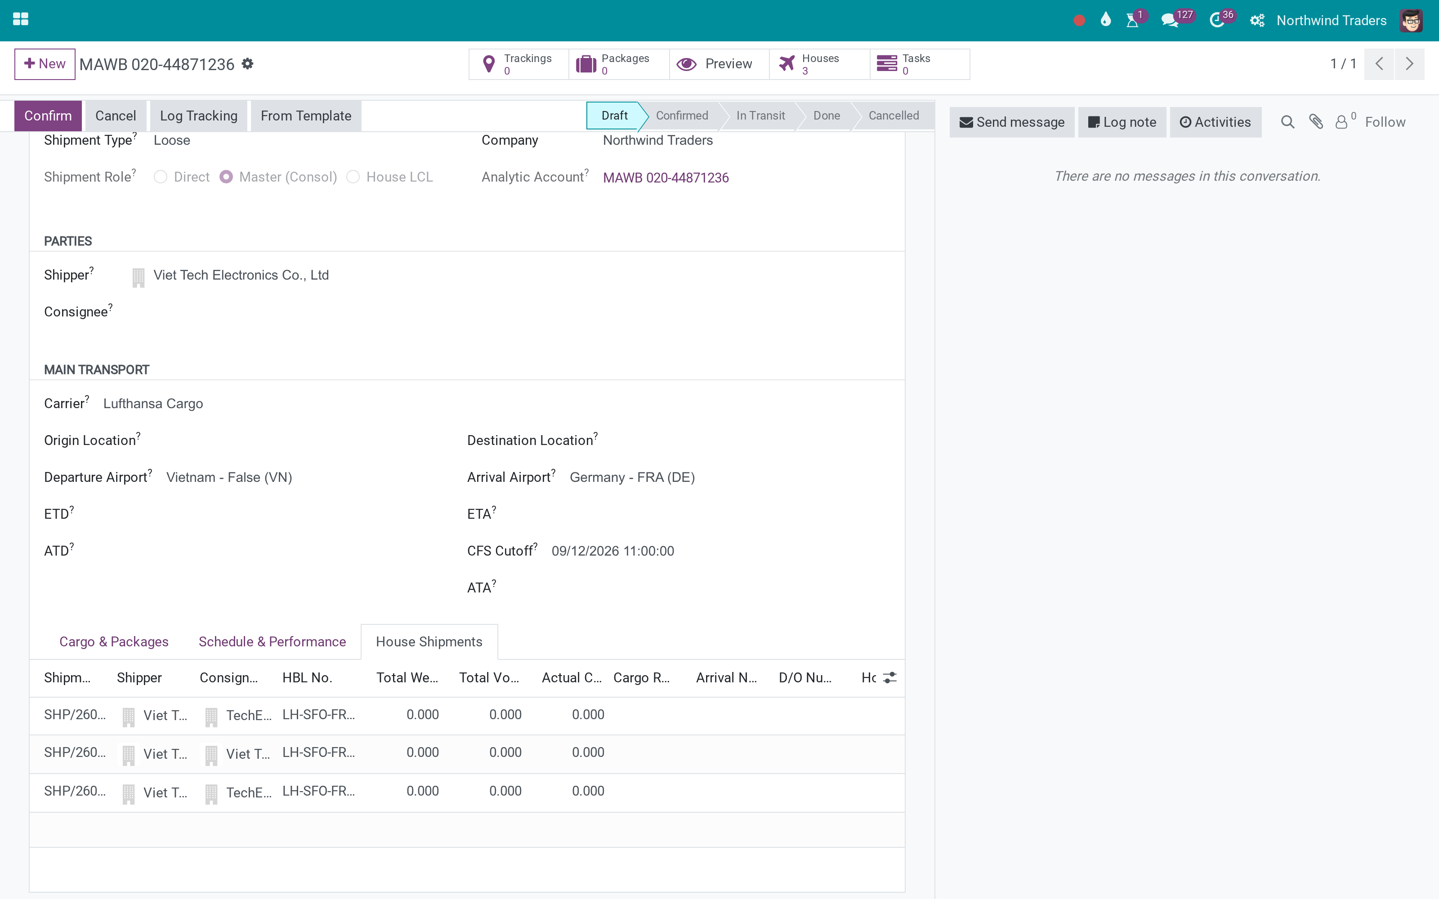1439x899 pixels.
Task: Click the empty Consignee field
Action: [x=297, y=312]
